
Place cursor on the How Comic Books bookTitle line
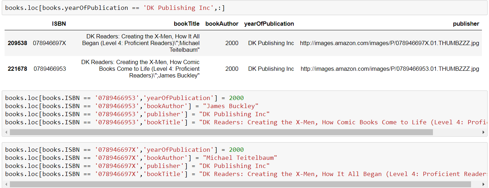tap(246, 122)
